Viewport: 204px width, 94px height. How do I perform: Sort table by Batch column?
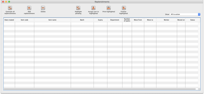click(82, 20)
